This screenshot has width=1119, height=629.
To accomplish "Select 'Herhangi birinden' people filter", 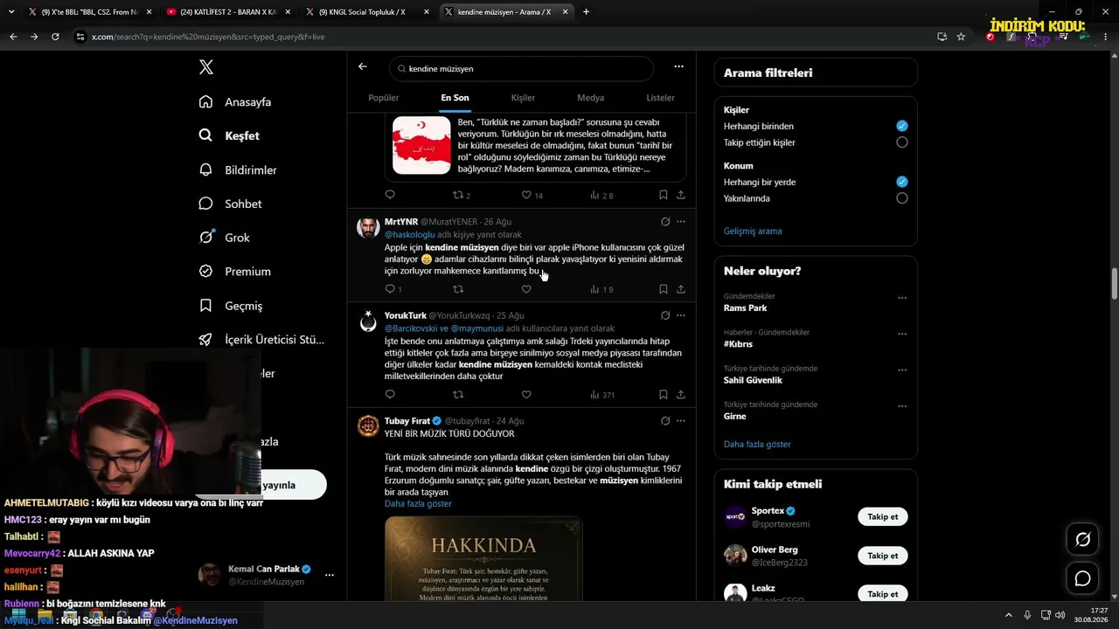I will coord(902,126).
